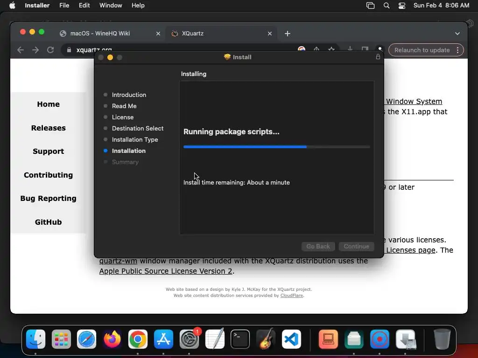Open the orange laptop app in dock
478x358 pixels.
(328, 339)
